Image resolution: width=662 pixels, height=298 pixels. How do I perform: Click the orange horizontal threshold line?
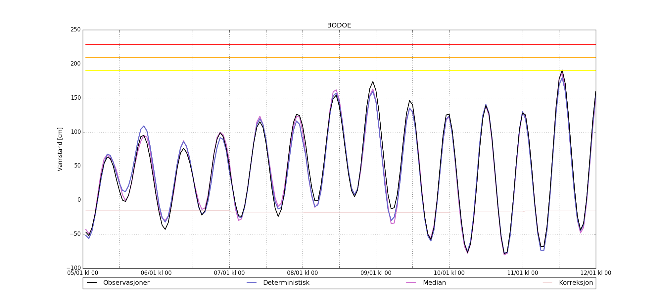[x=331, y=58]
